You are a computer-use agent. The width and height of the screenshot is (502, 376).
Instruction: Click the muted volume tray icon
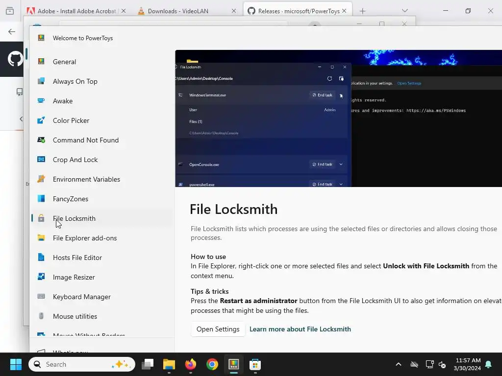[x=443, y=364]
